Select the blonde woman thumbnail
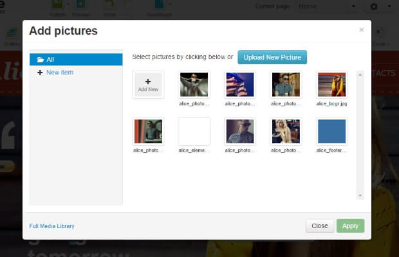 pyautogui.click(x=286, y=131)
